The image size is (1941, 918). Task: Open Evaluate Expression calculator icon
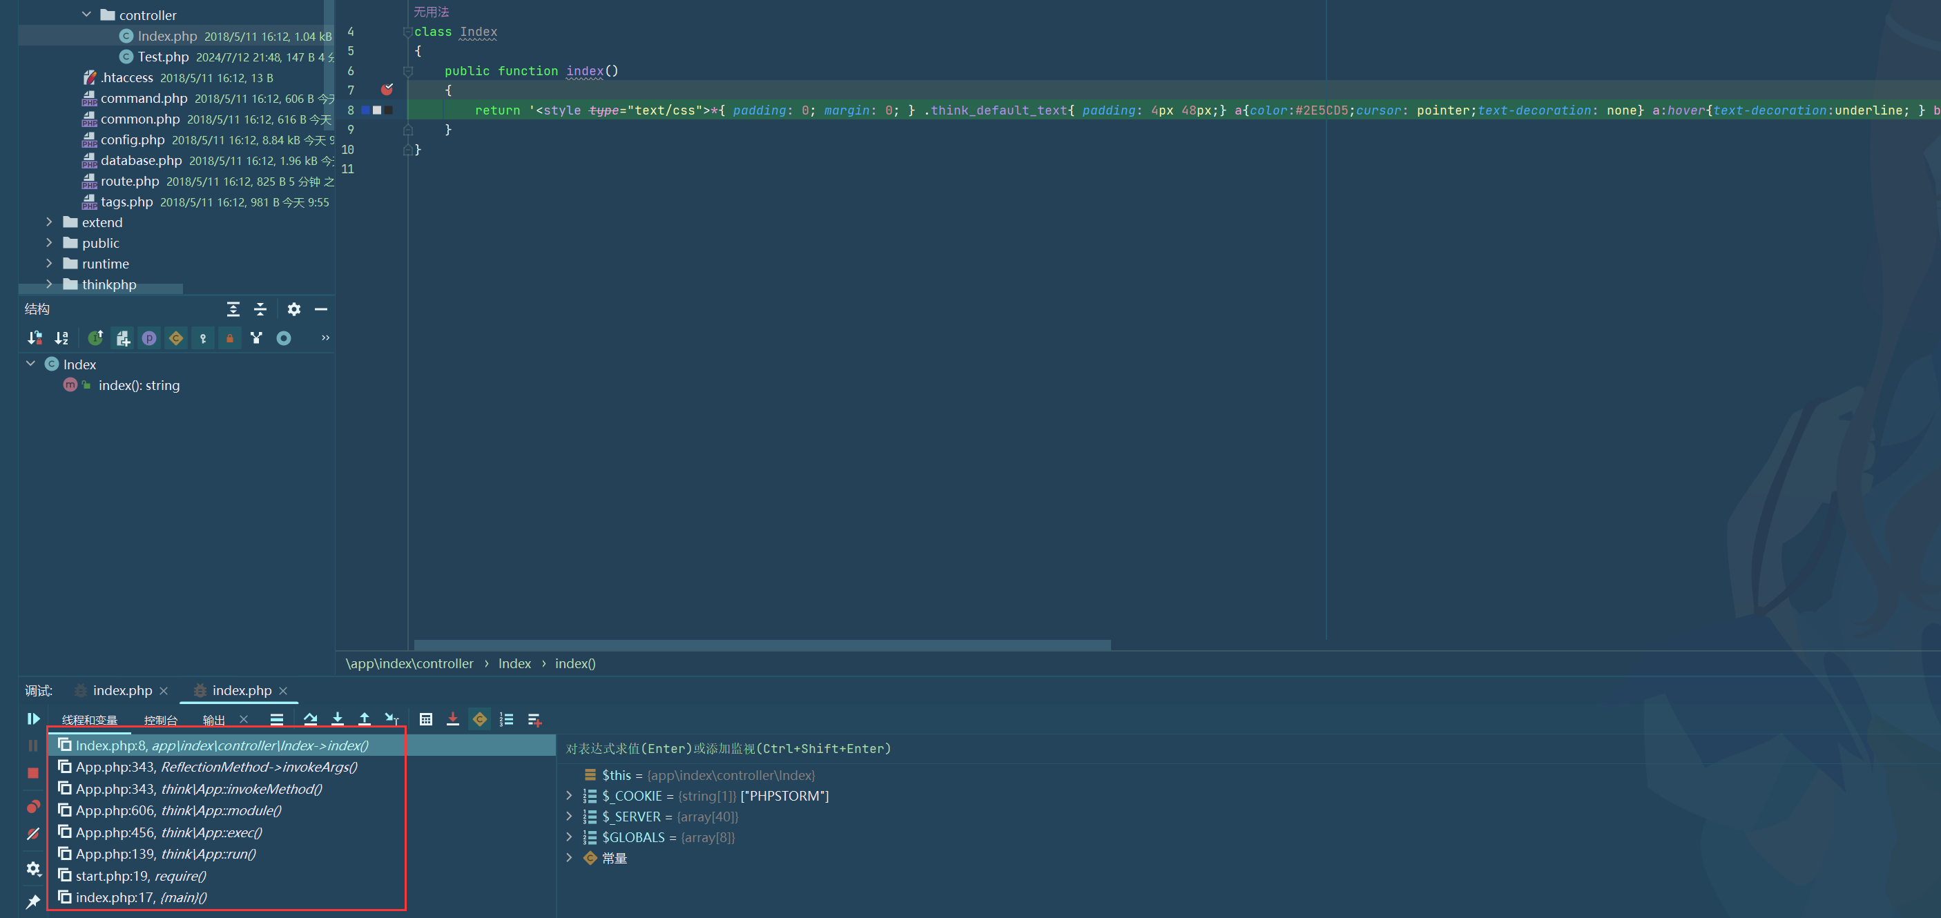[426, 719]
